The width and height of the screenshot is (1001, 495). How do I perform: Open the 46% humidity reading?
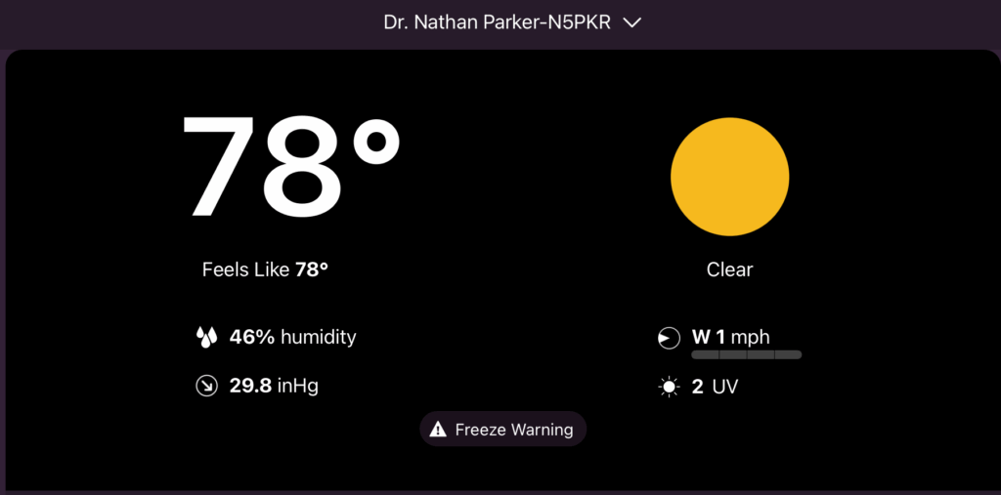292,338
